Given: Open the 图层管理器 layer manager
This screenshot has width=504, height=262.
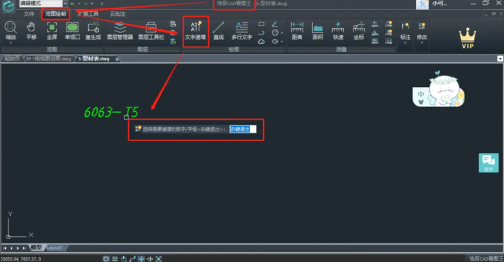Looking at the screenshot, I should point(120,30).
